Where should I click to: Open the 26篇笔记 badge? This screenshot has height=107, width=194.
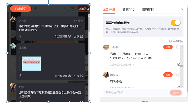[x=84, y=9]
